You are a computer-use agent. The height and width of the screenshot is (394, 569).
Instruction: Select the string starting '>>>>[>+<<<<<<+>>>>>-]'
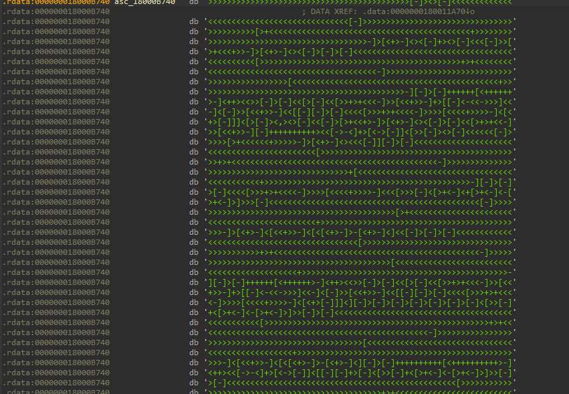point(360,142)
